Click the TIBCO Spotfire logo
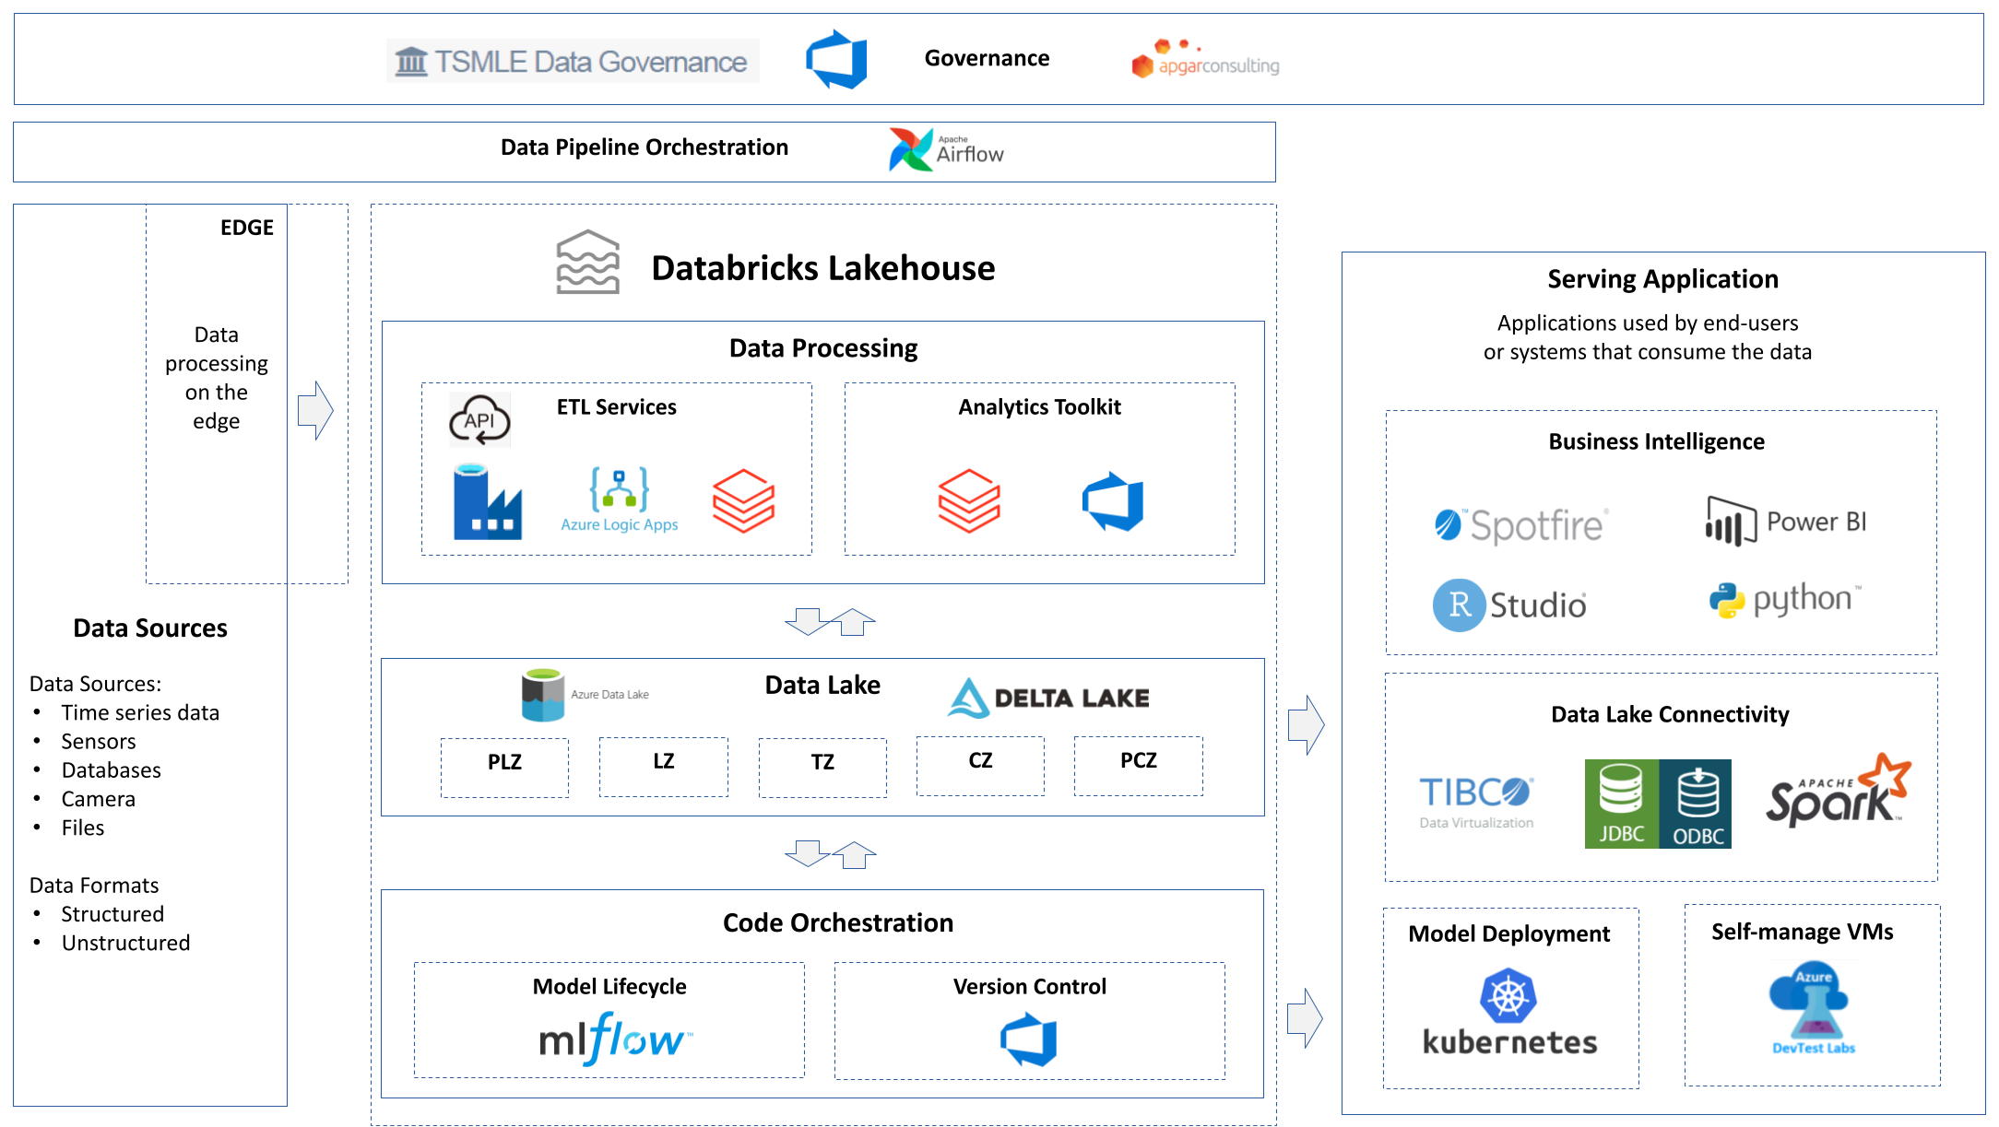The image size is (1999, 1127). tap(1521, 525)
